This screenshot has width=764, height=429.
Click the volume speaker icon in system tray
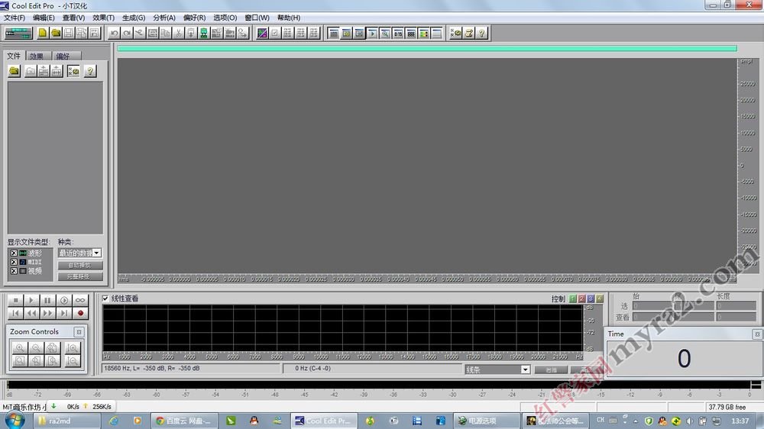point(689,421)
